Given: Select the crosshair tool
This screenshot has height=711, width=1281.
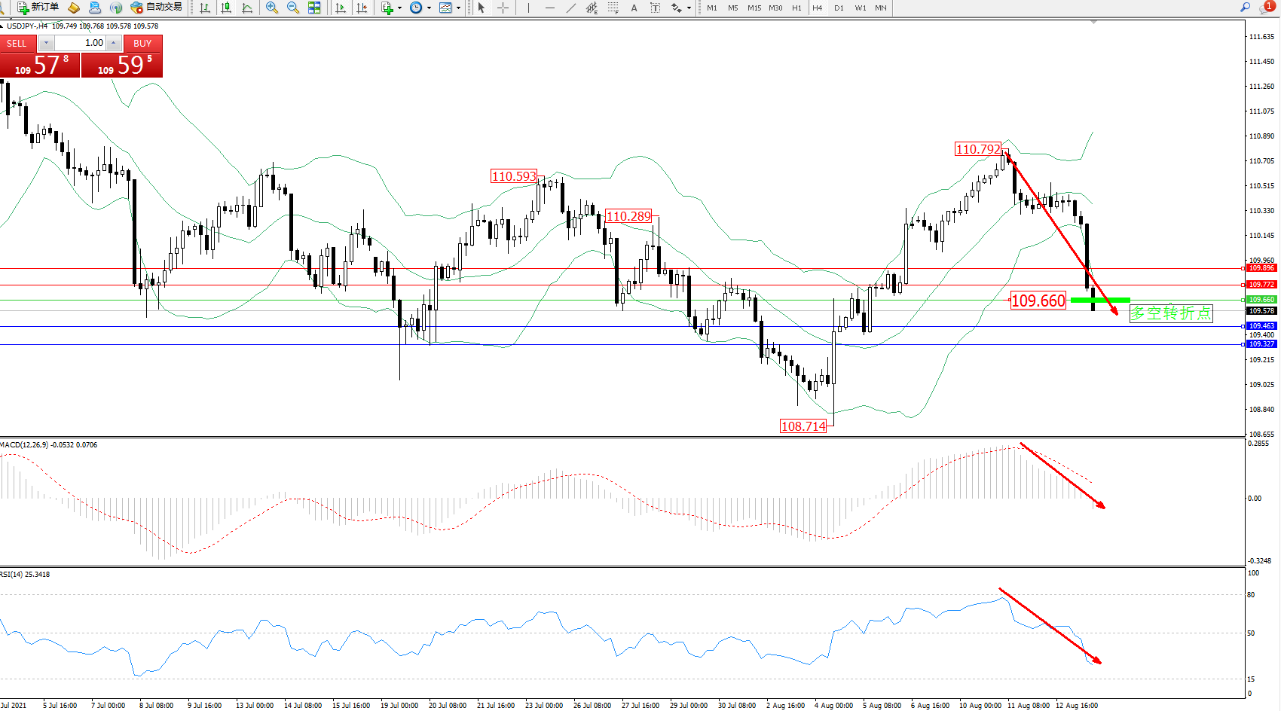Looking at the screenshot, I should click(503, 8).
